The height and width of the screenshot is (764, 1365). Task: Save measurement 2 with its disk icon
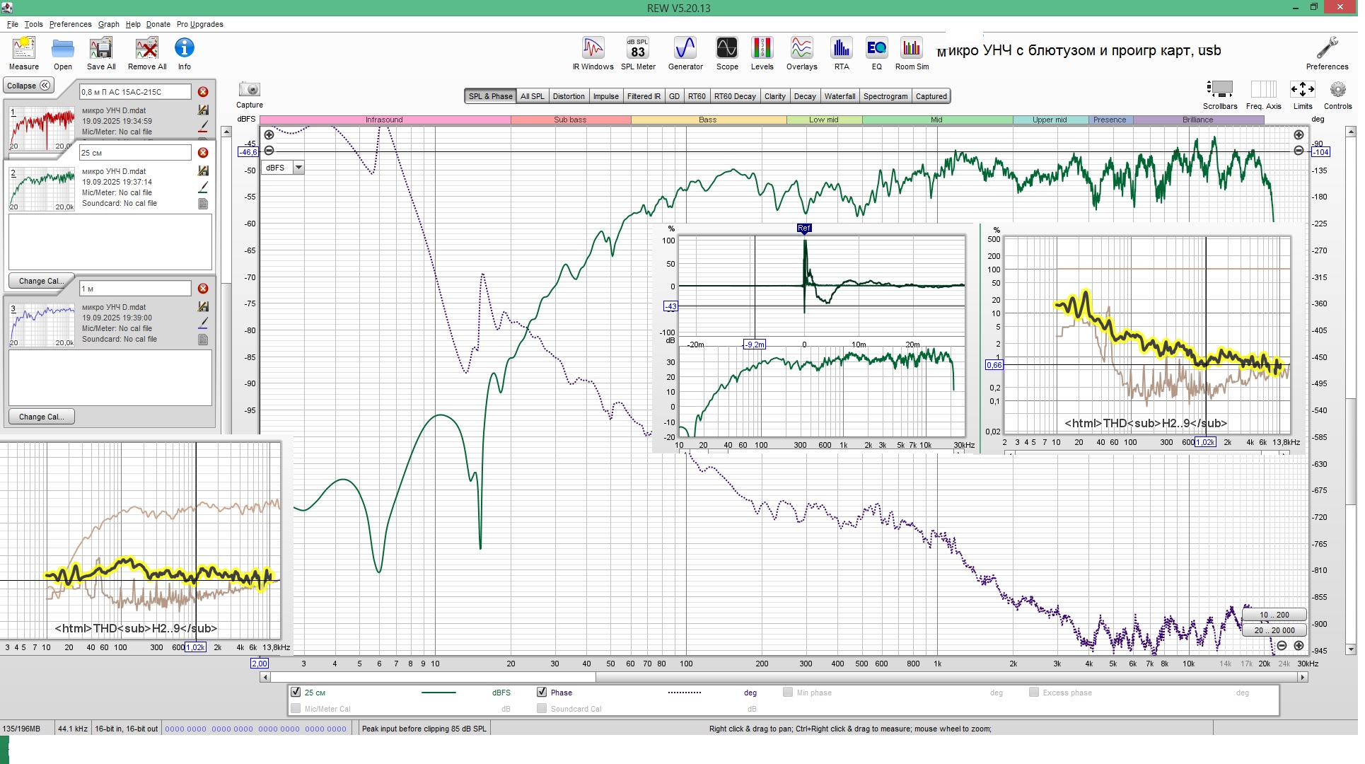click(203, 170)
